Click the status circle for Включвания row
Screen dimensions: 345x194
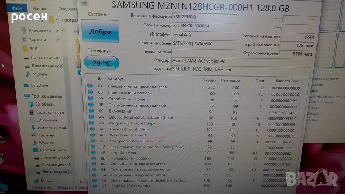[x=91, y=111]
